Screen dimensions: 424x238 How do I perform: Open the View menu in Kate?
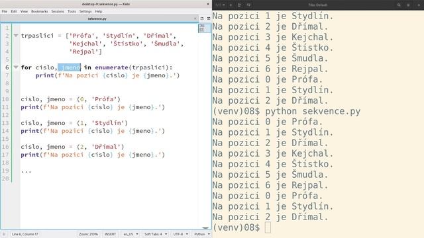24,11
